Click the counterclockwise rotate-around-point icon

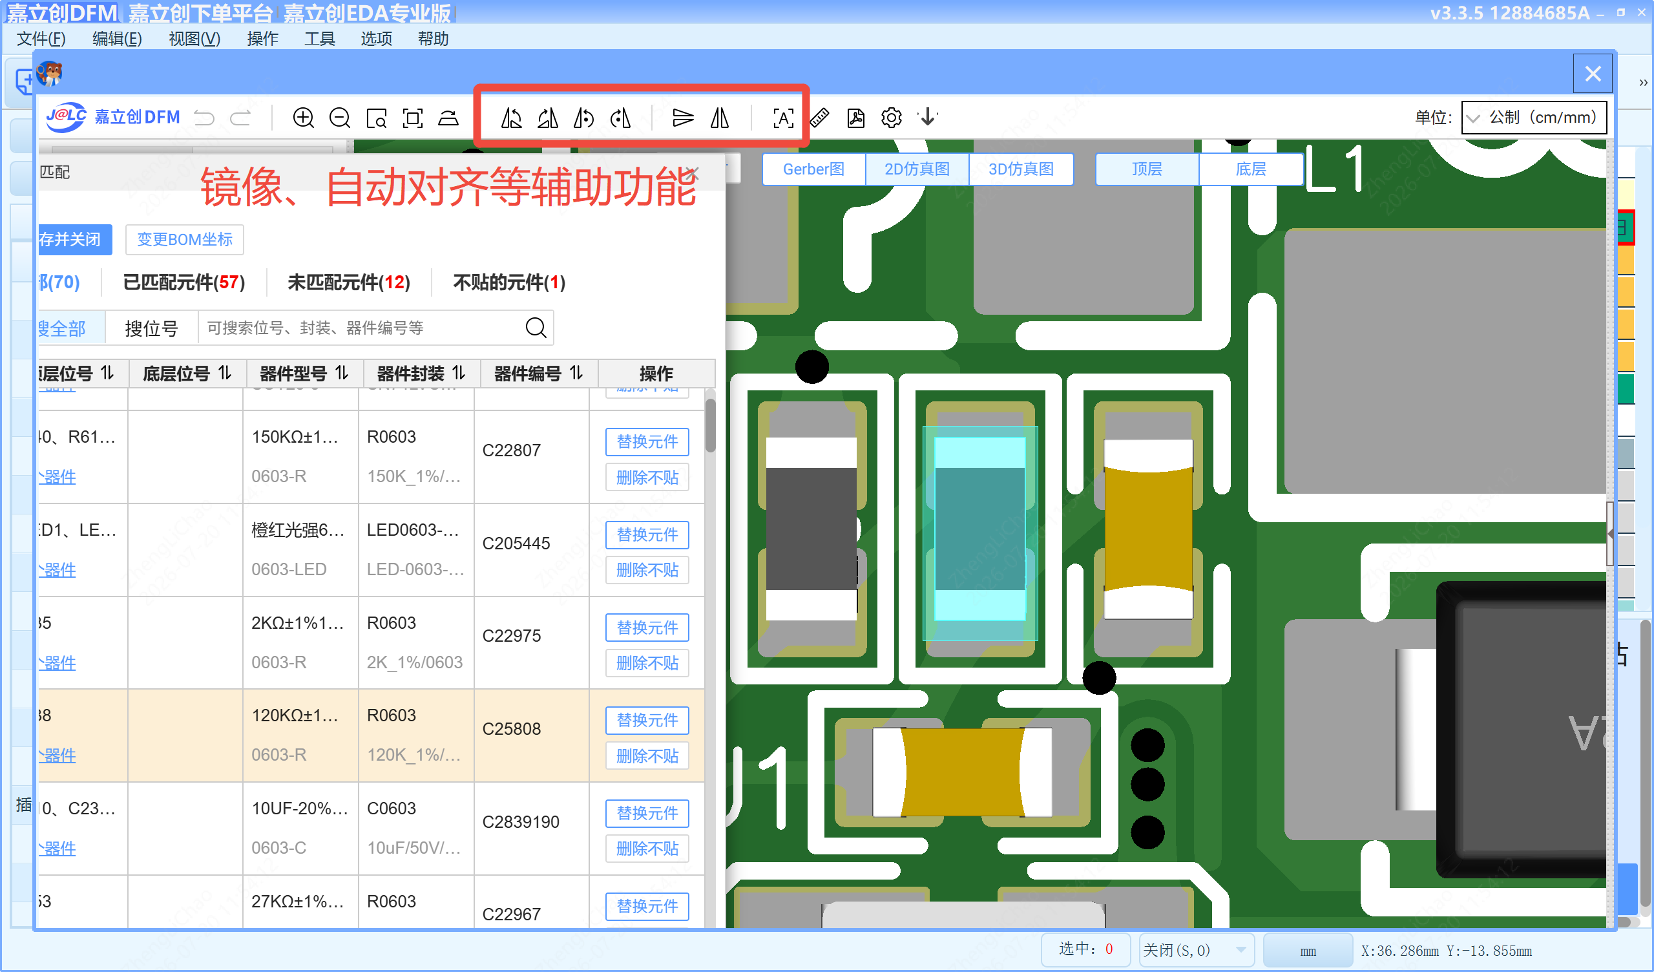[x=584, y=118]
